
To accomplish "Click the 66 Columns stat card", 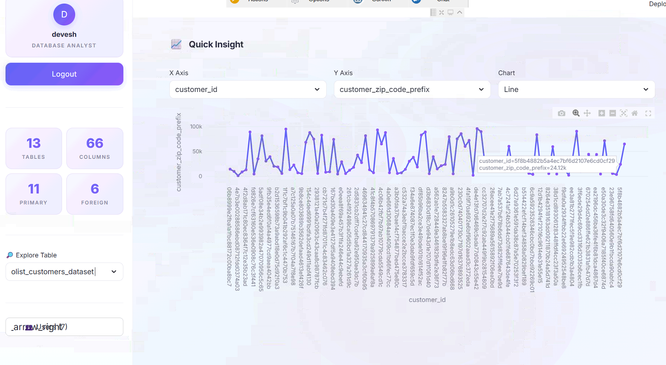I will (95, 148).
